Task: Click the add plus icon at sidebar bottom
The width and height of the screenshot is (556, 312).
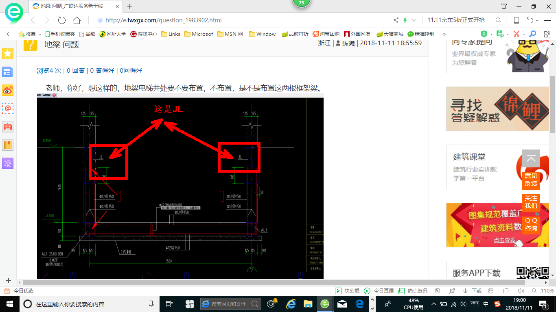Action: click(x=8, y=280)
